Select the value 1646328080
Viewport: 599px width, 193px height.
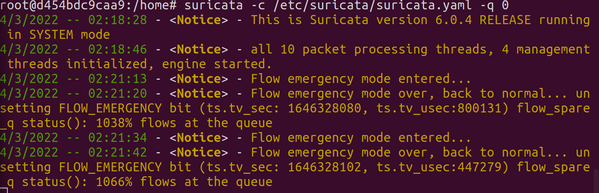tap(325, 108)
